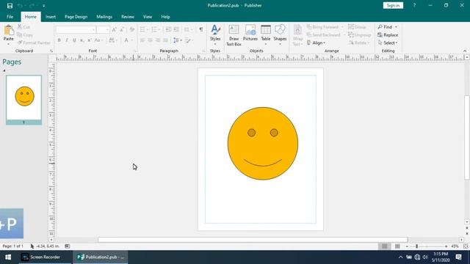Toggle Center paragraph alignment
This screenshot has width=470, height=264.
pos(150,40)
